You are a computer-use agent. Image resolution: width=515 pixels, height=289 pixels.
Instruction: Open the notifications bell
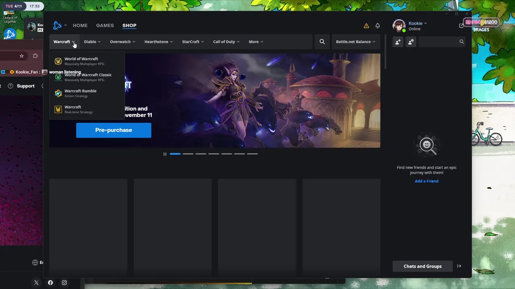click(377, 26)
